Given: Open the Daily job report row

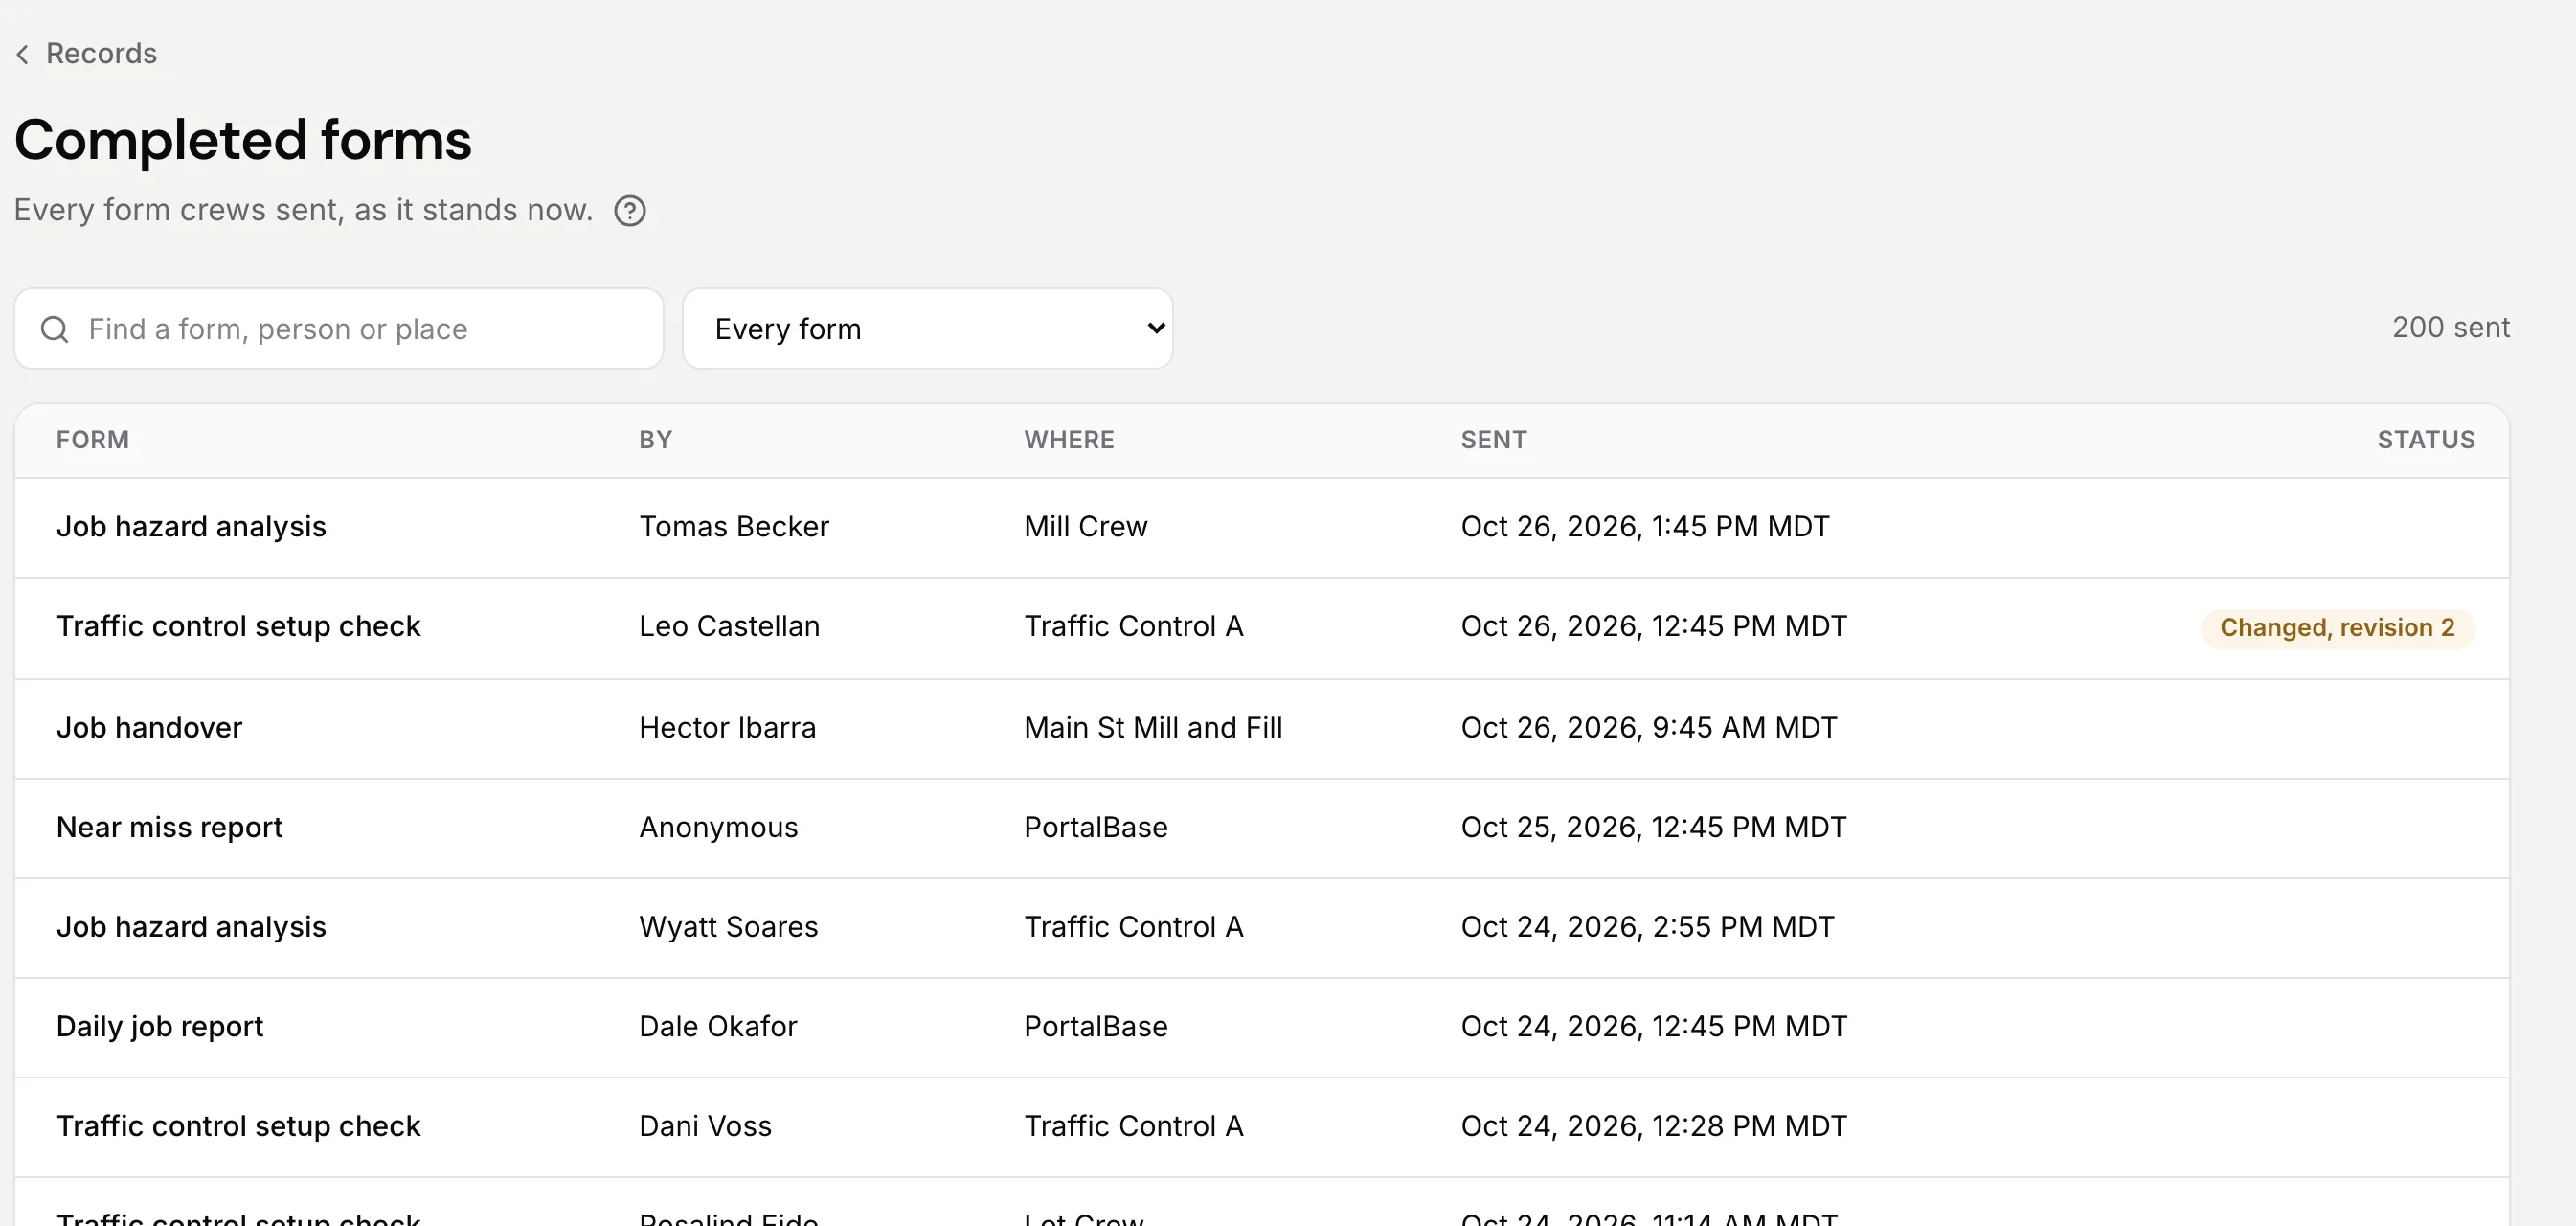Looking at the screenshot, I should 1262,1027.
